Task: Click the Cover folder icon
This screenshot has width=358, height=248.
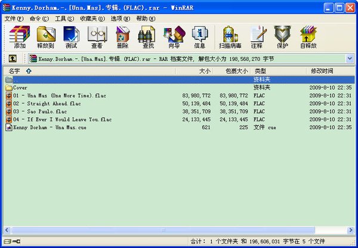Action: tap(9, 87)
